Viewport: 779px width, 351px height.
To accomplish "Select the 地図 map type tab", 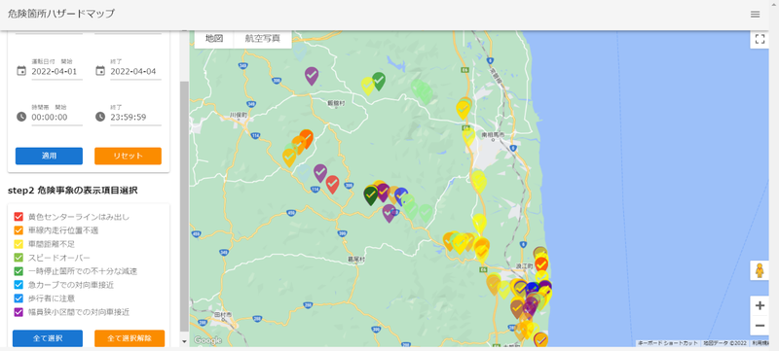I will (x=213, y=39).
